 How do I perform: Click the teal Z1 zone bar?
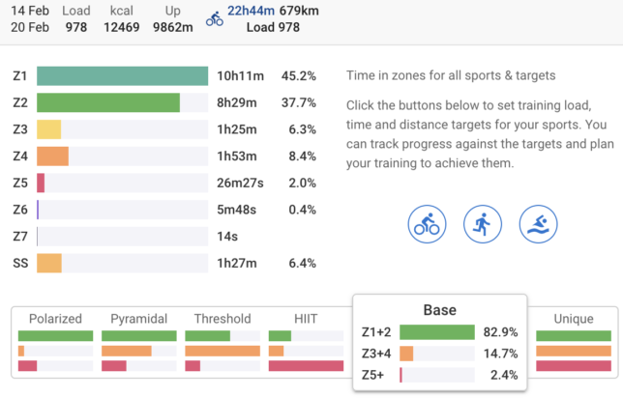(x=122, y=75)
